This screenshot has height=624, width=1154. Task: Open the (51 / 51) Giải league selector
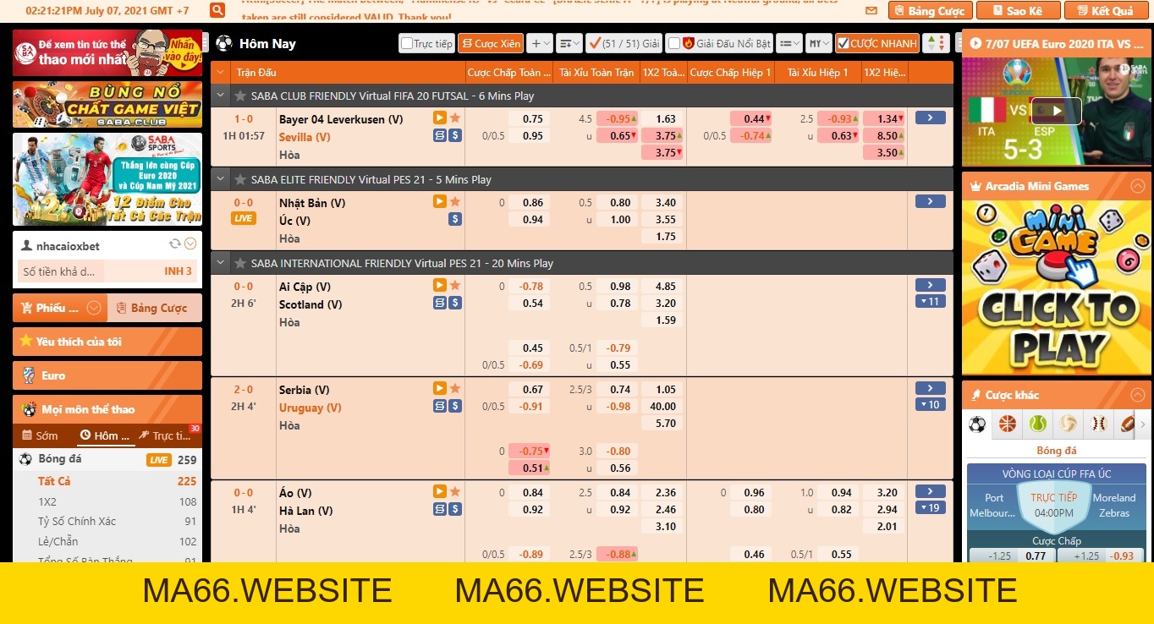coord(624,43)
